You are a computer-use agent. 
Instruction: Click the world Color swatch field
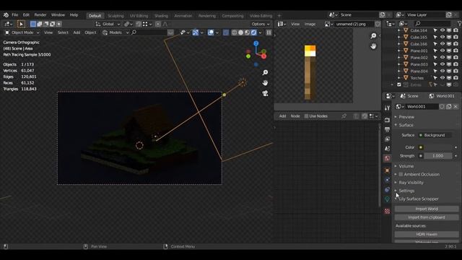point(437,147)
